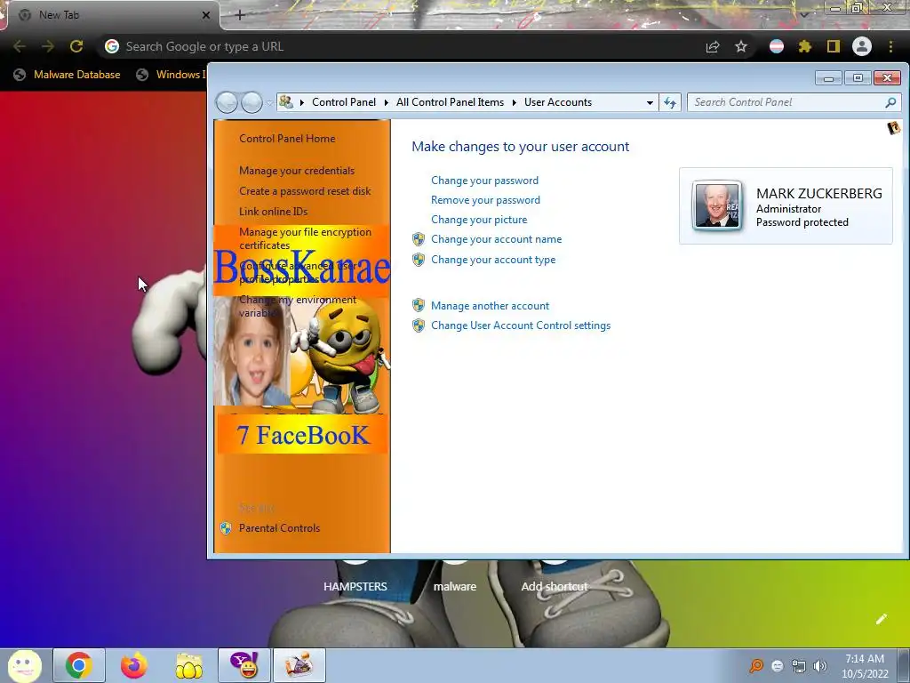
Task: Open the Chrome profile avatar
Action: tap(862, 46)
